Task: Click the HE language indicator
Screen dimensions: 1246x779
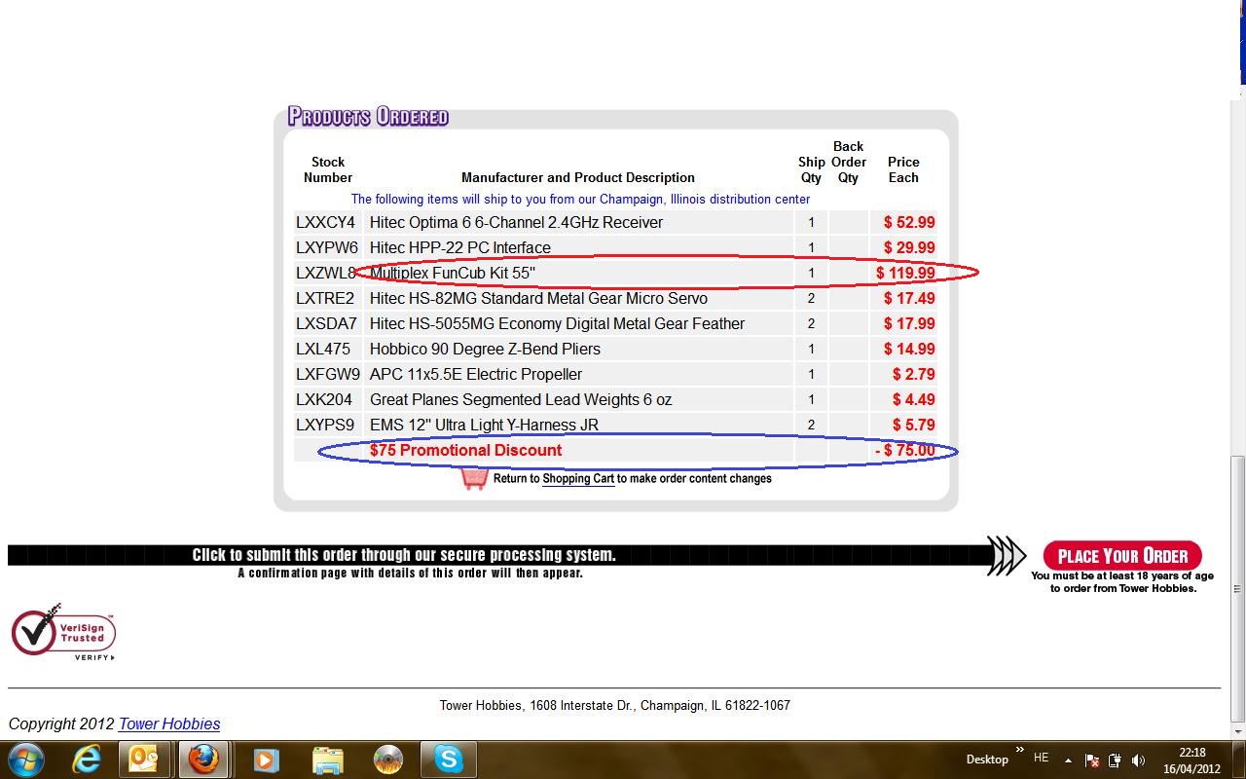Action: click(1041, 759)
